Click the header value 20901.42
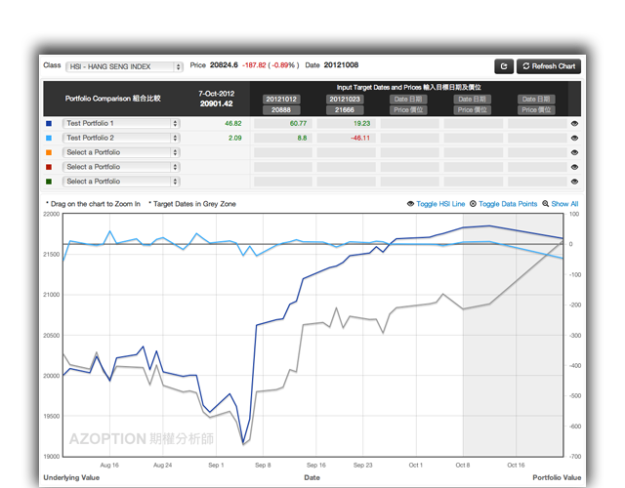The image size is (625, 488). coord(217,104)
